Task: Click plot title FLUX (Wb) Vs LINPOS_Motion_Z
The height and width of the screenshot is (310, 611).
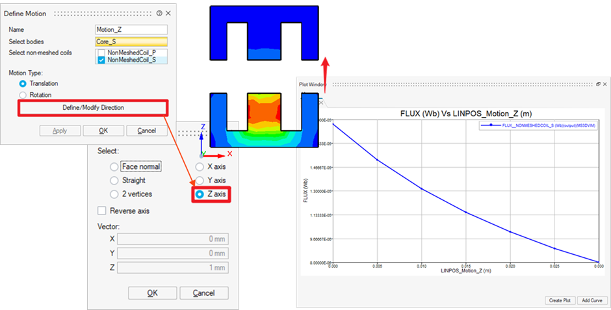Action: point(466,114)
